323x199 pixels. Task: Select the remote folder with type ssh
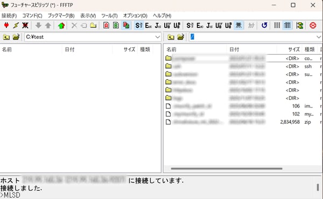pos(243,66)
